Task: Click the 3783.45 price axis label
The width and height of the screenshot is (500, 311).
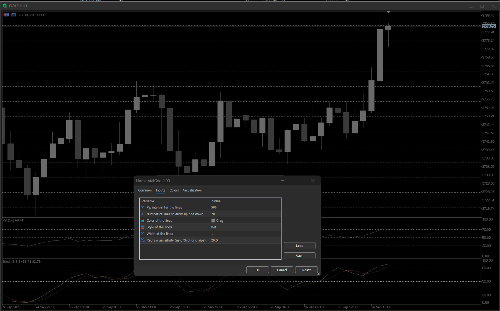Action: pyautogui.click(x=488, y=15)
